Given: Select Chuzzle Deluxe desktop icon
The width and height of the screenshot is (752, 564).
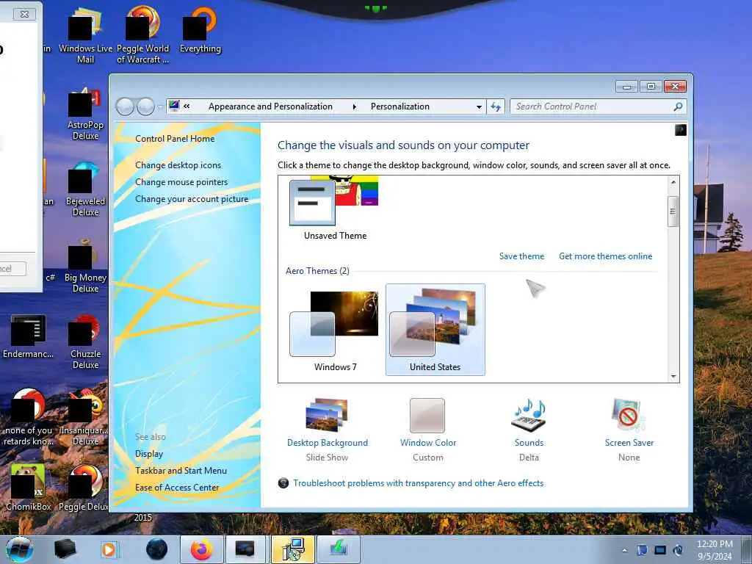Looking at the screenshot, I should [x=85, y=342].
